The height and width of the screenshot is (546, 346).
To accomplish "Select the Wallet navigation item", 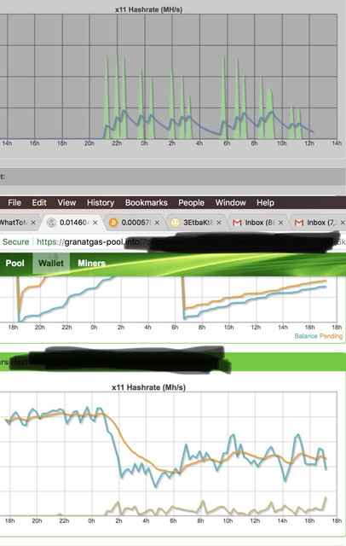I will click(51, 264).
